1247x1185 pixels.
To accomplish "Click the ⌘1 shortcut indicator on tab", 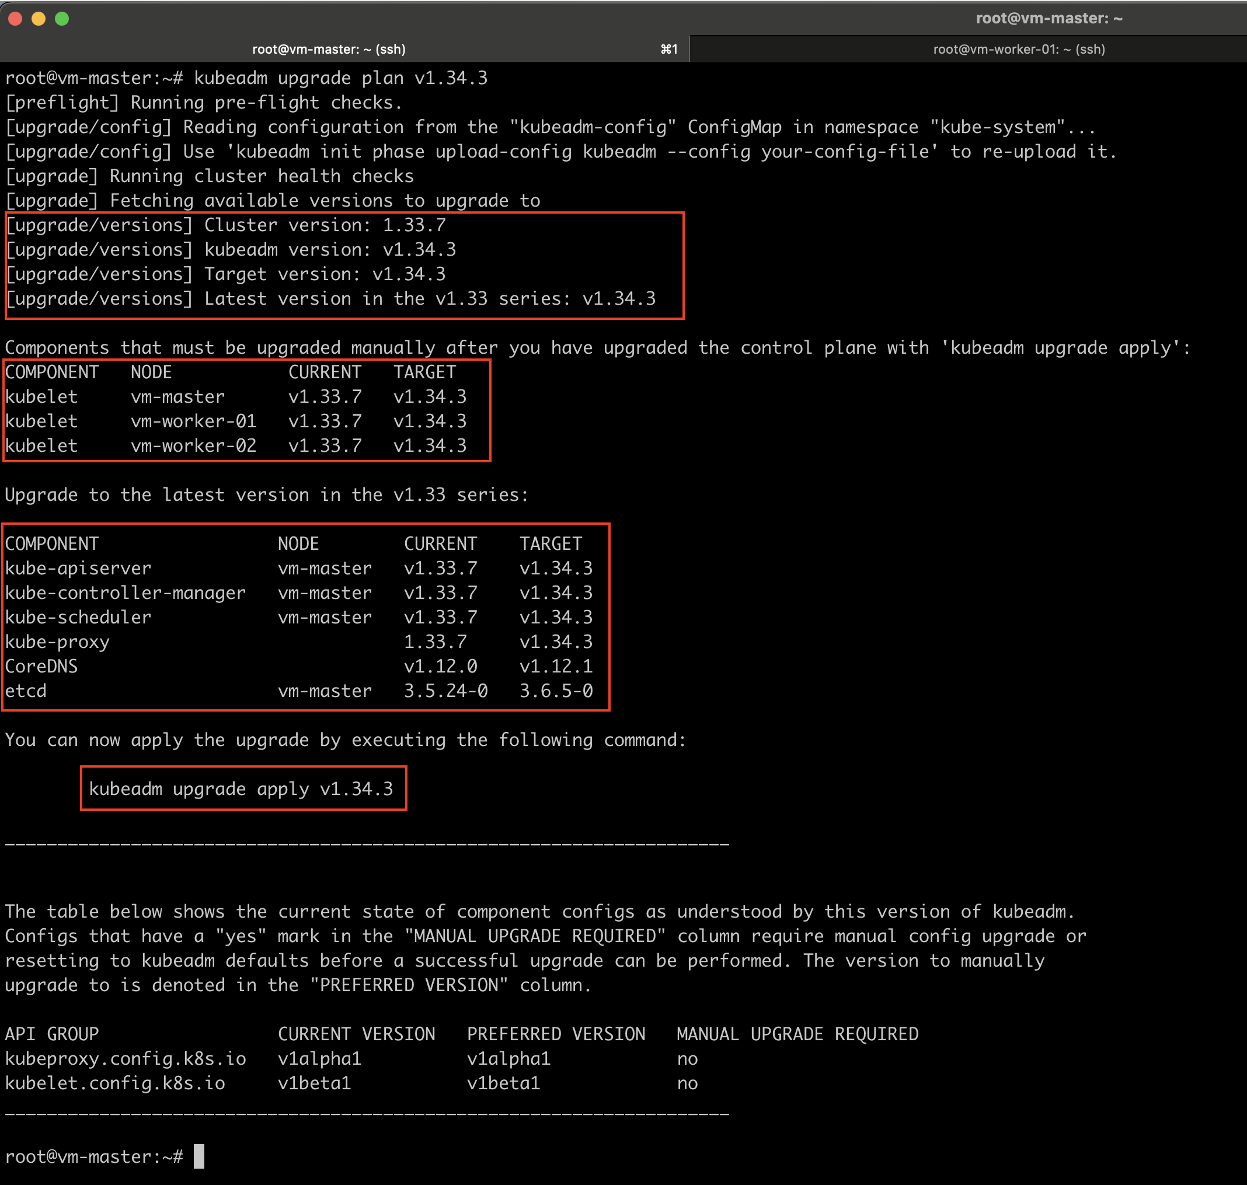I will [669, 49].
